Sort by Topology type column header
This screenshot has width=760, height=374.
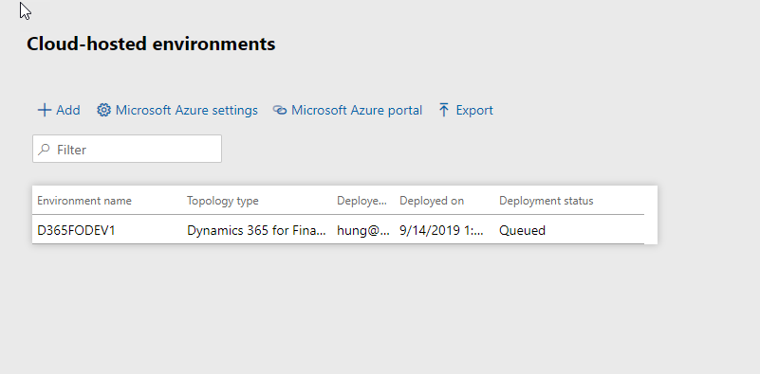click(x=223, y=201)
